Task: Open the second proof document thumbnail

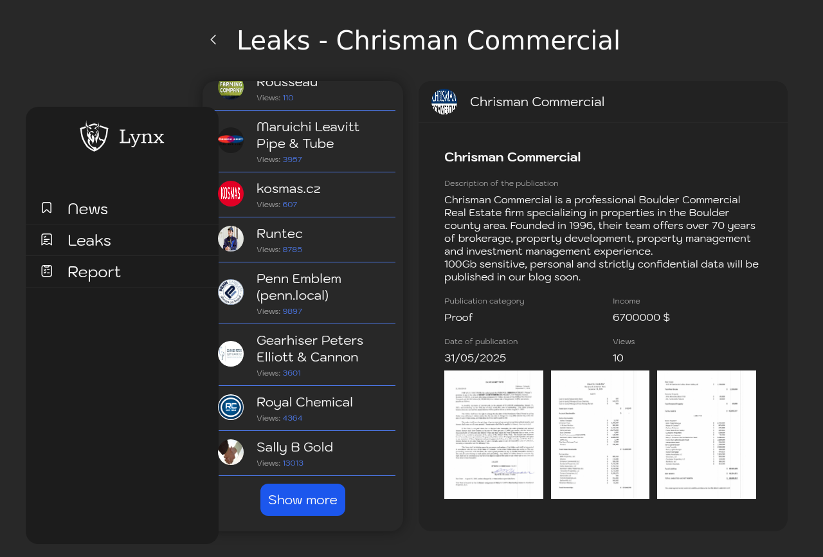Action: 600,435
